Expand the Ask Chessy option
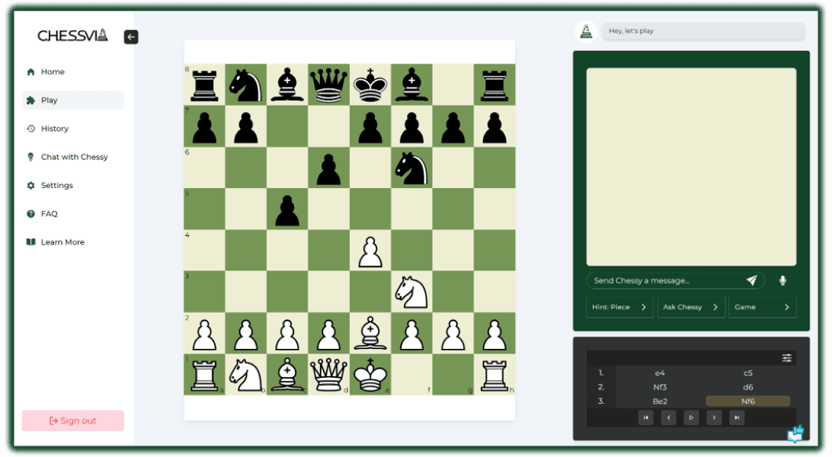 tap(691, 307)
